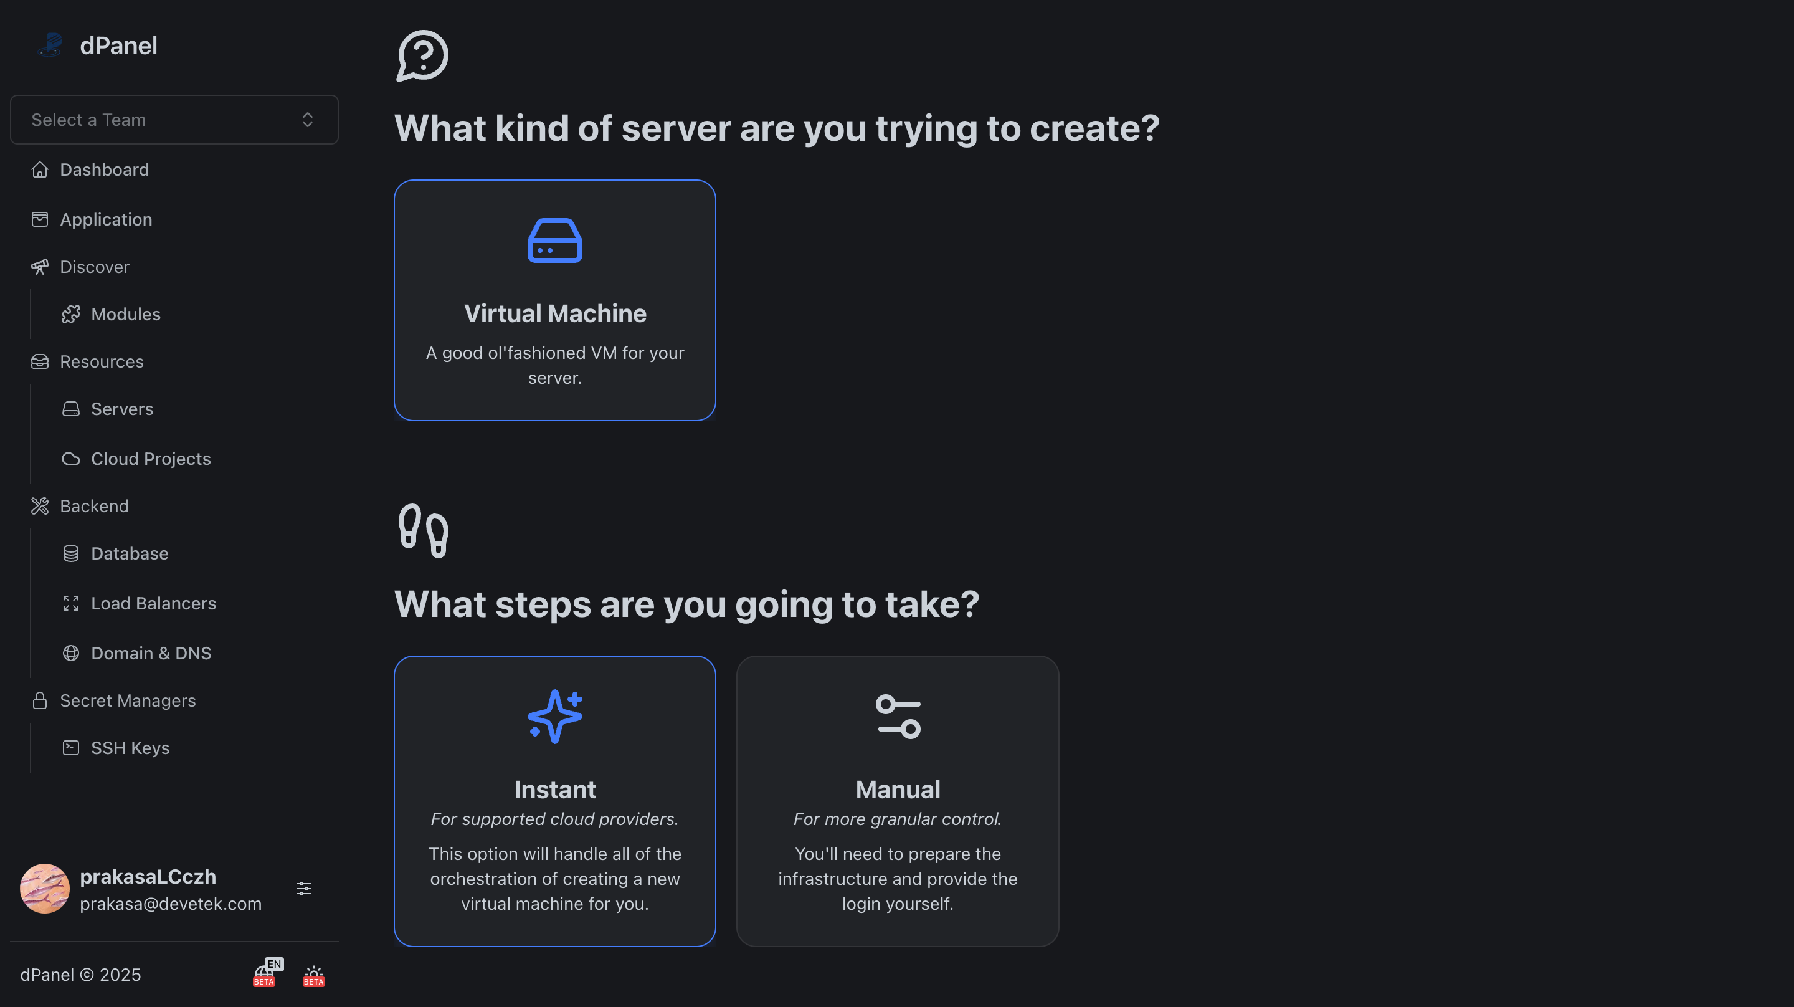Expand the Resources section

tap(101, 361)
